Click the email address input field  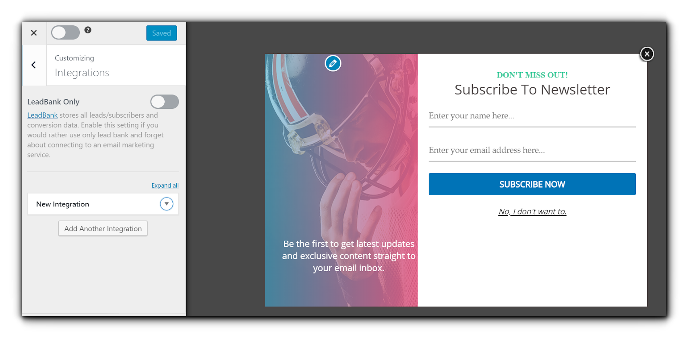point(532,151)
